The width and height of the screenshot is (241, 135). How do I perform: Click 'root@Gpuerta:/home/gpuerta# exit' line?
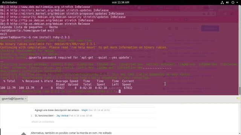click(27, 30)
